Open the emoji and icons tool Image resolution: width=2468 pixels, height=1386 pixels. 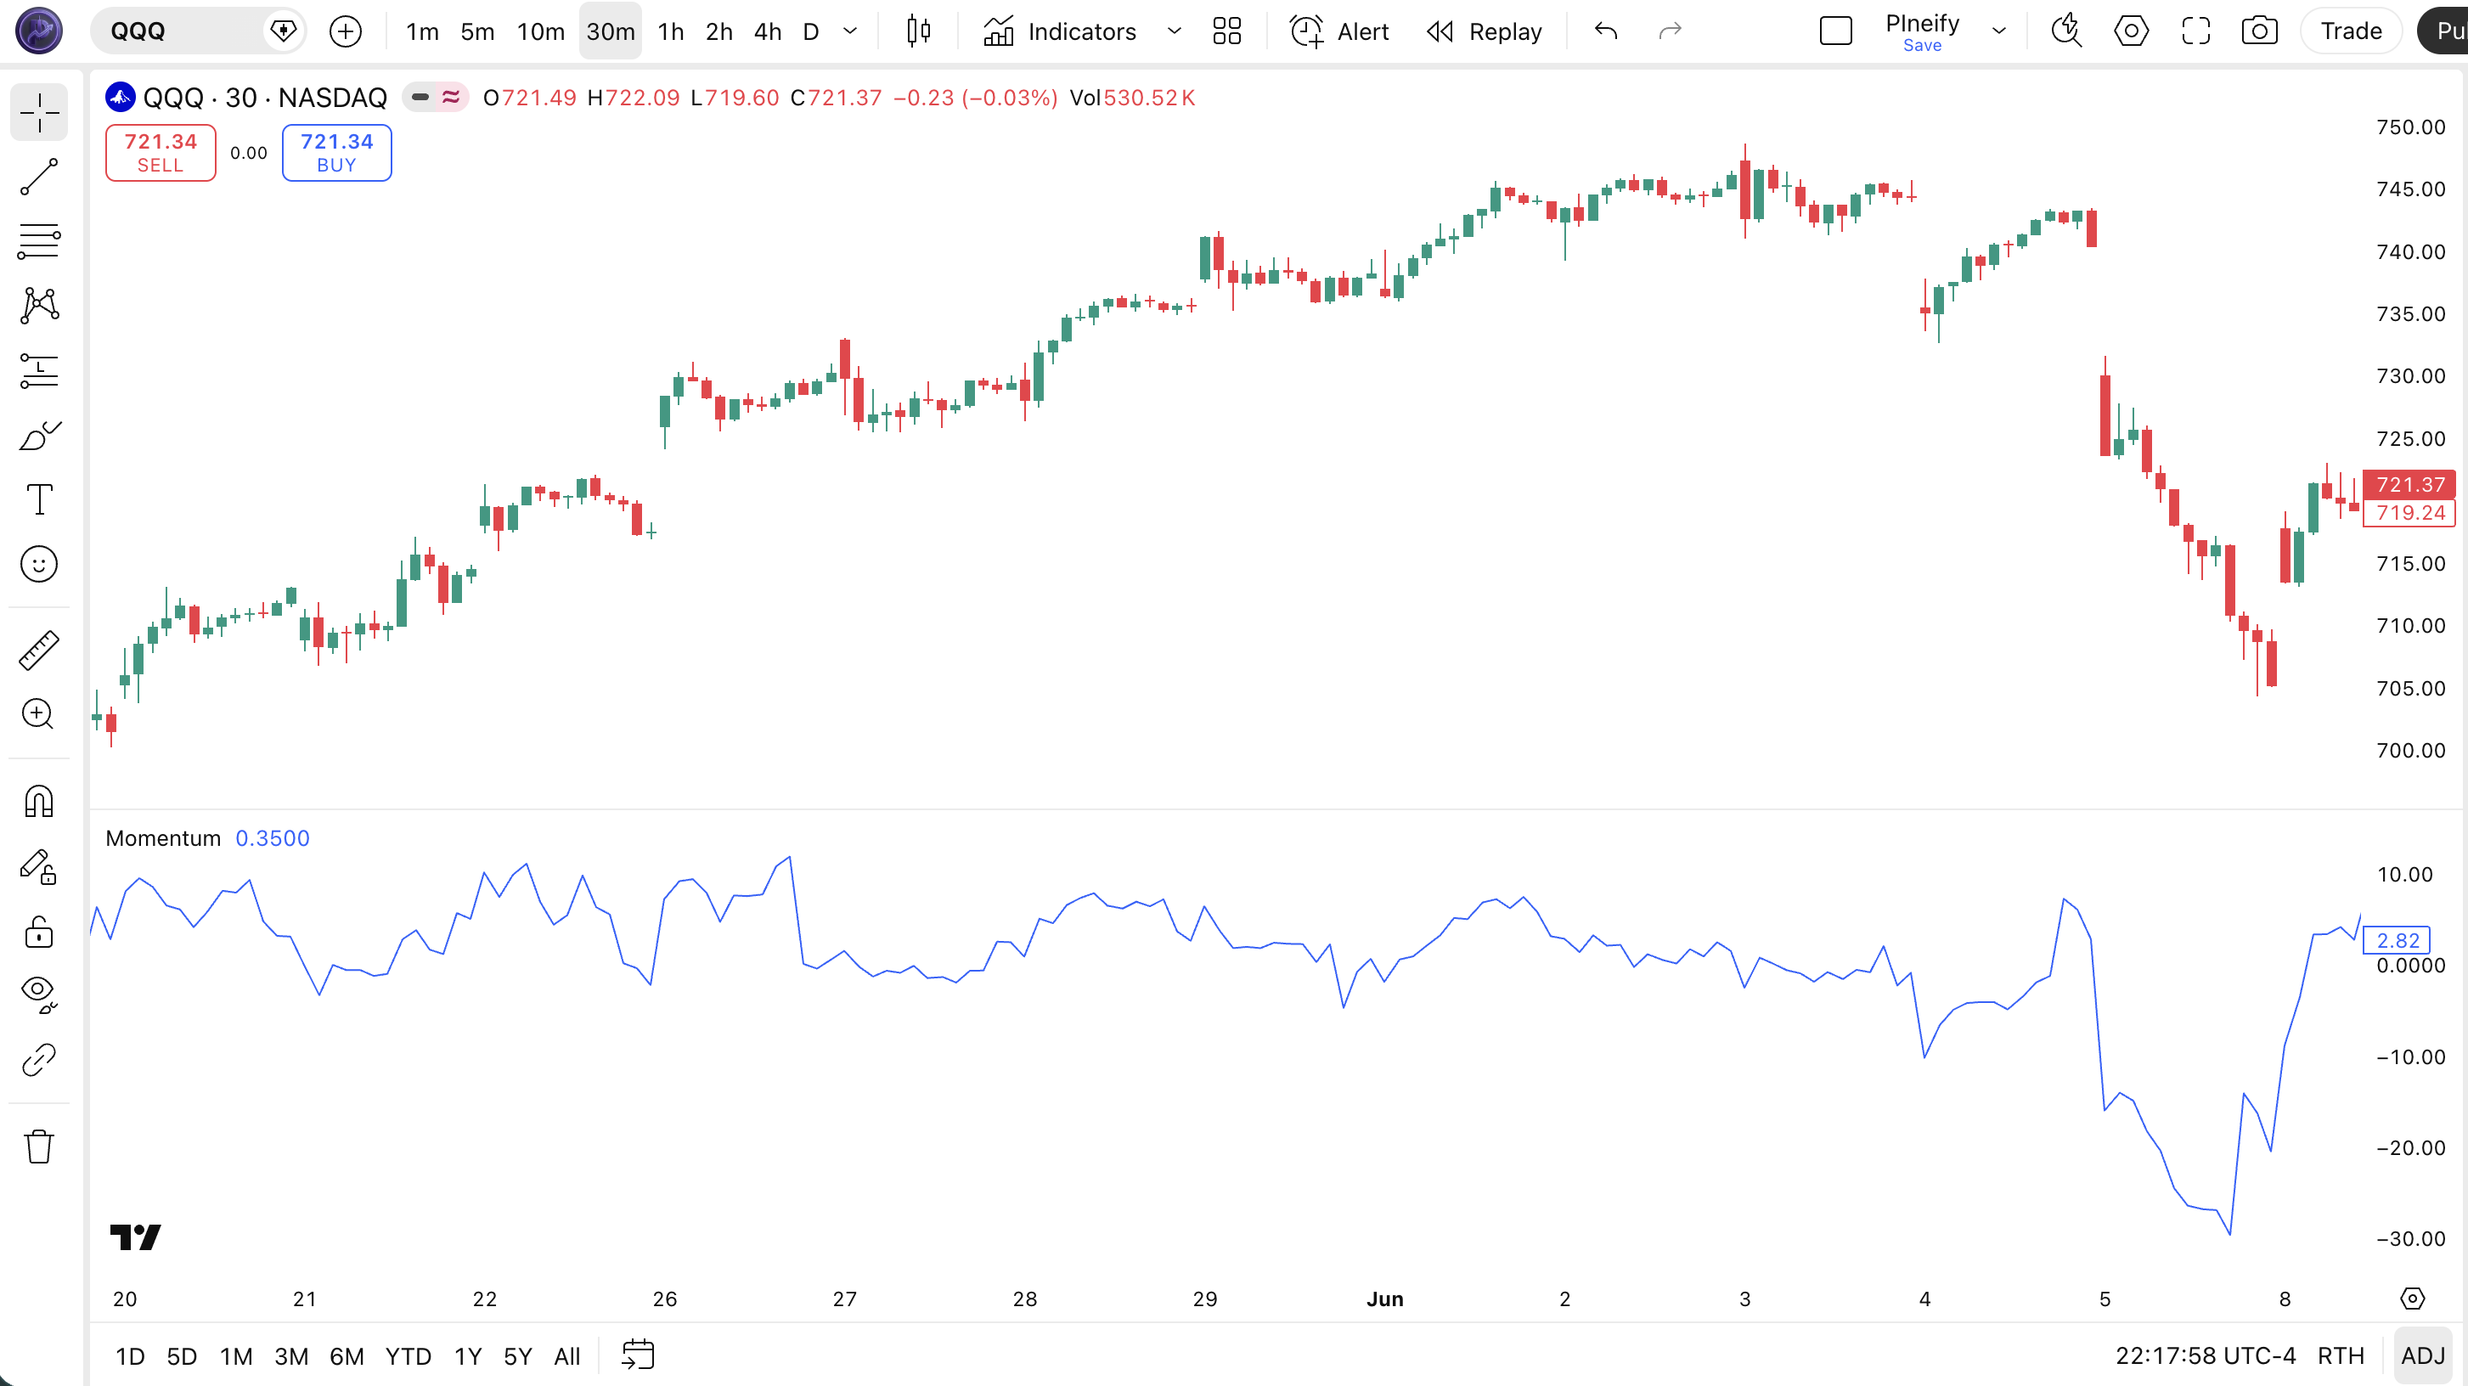(x=39, y=564)
